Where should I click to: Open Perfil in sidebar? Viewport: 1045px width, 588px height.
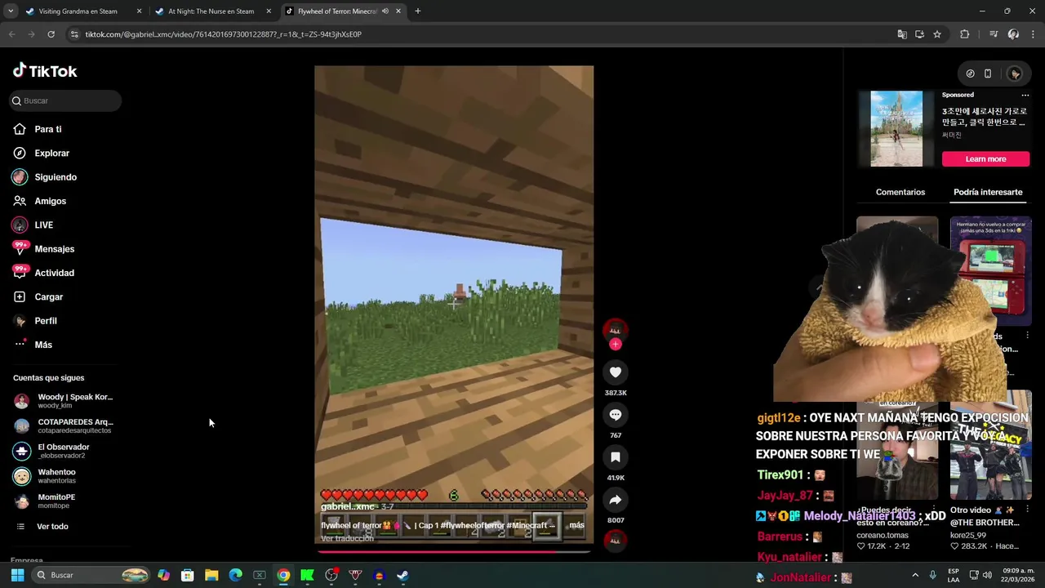[x=46, y=321]
